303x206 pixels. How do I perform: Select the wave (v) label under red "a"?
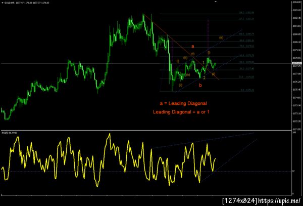(193, 54)
